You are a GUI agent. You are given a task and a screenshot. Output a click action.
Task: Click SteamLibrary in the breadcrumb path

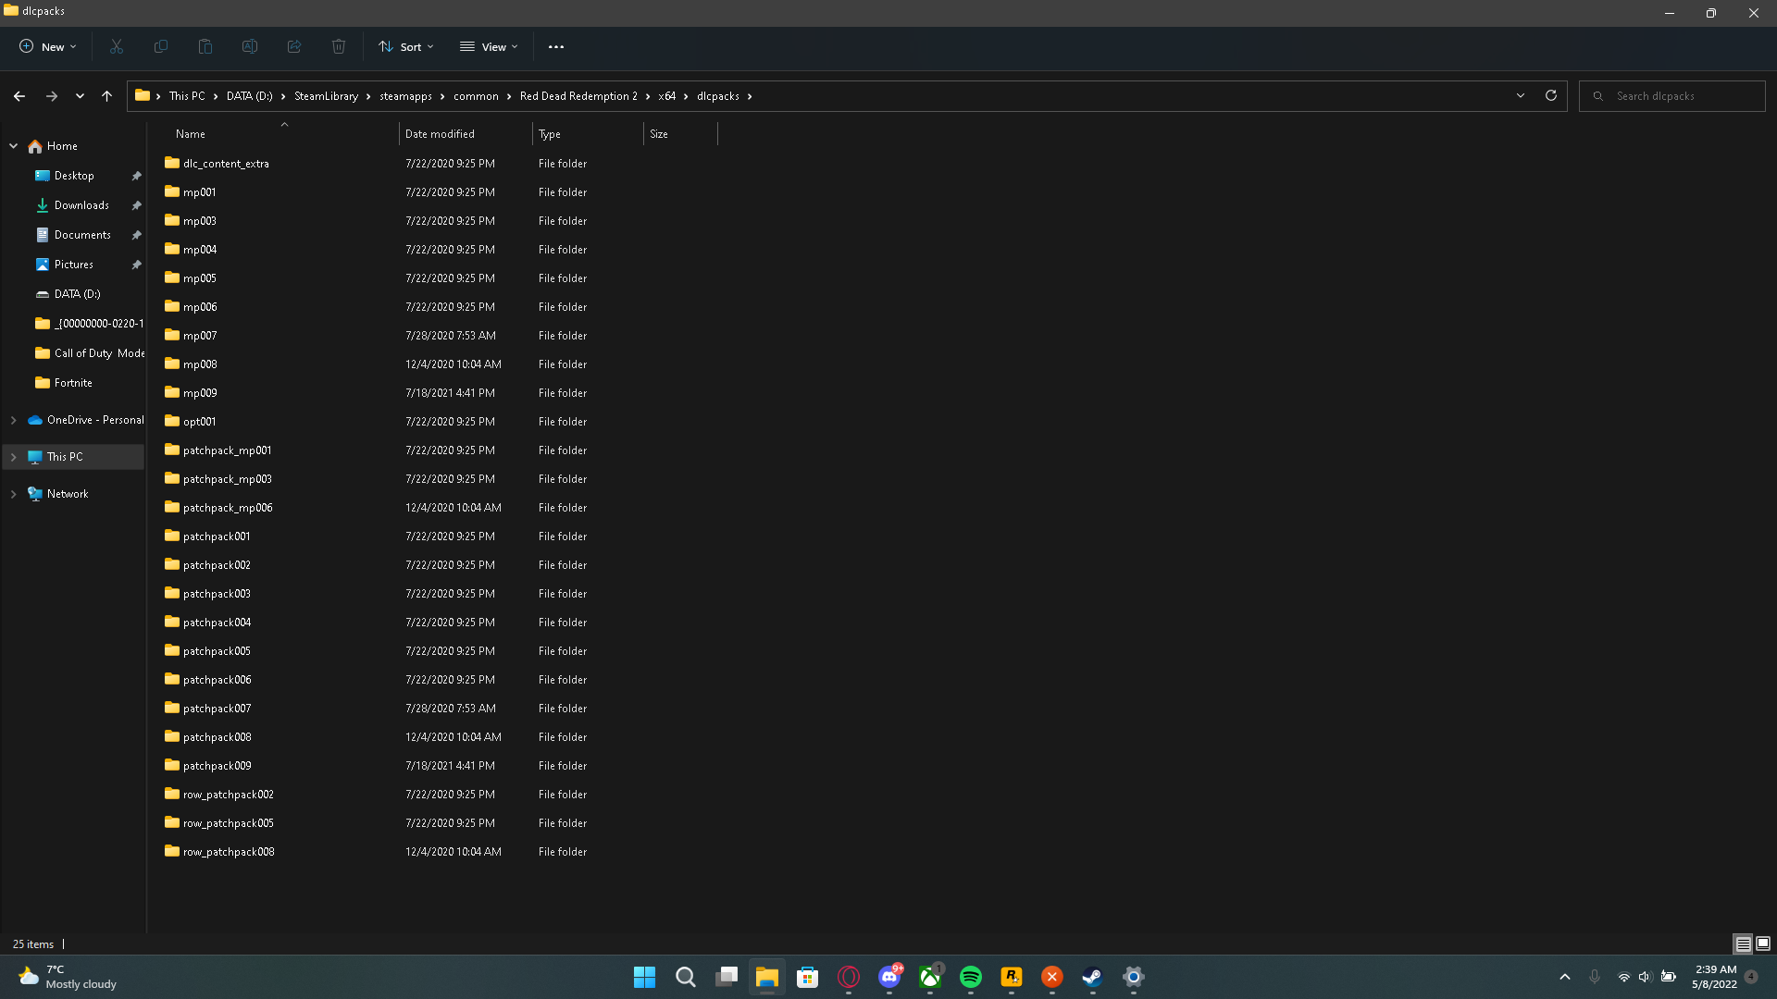pyautogui.click(x=326, y=96)
